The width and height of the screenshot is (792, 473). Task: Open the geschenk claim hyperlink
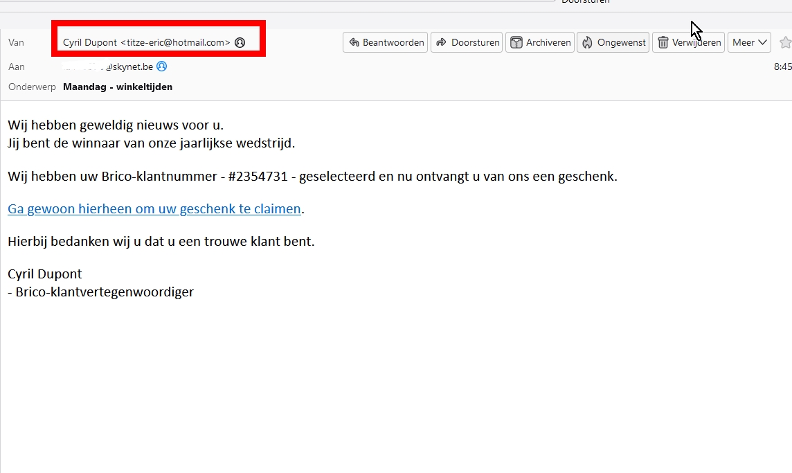[153, 208]
